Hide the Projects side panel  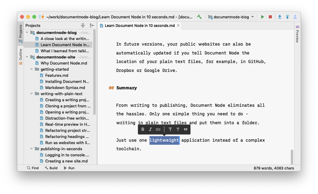coord(92,25)
